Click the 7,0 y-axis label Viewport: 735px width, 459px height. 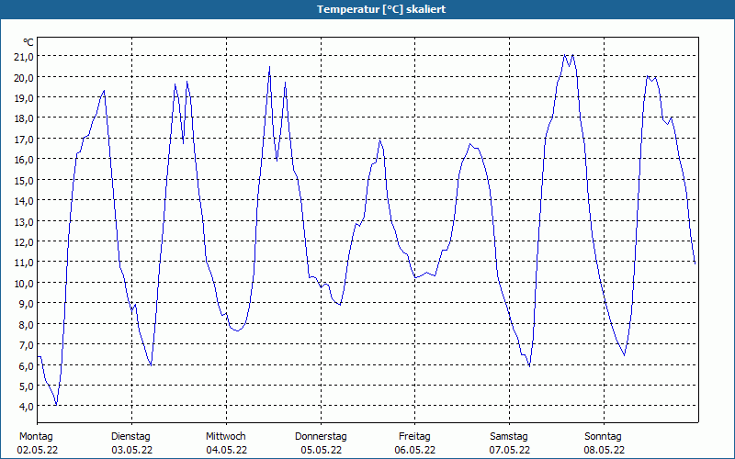tap(27, 345)
